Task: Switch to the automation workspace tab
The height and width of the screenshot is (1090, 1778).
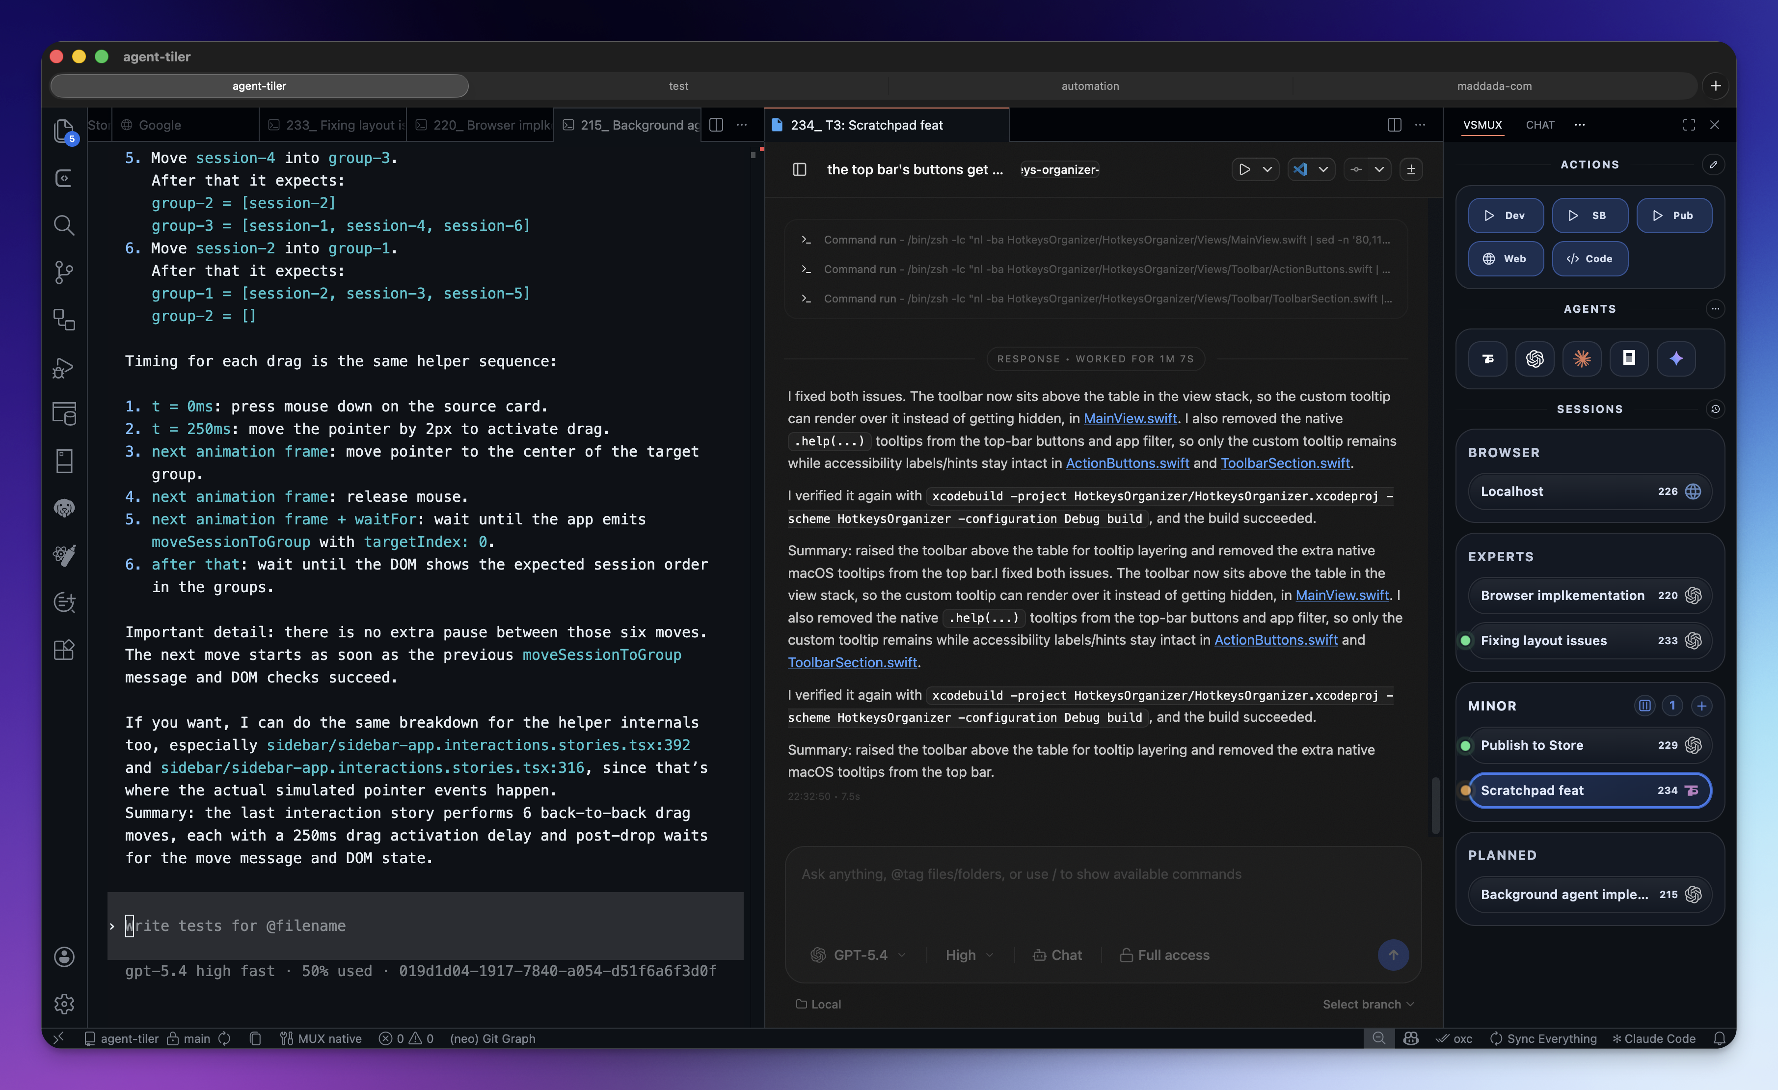Action: click(x=1090, y=86)
